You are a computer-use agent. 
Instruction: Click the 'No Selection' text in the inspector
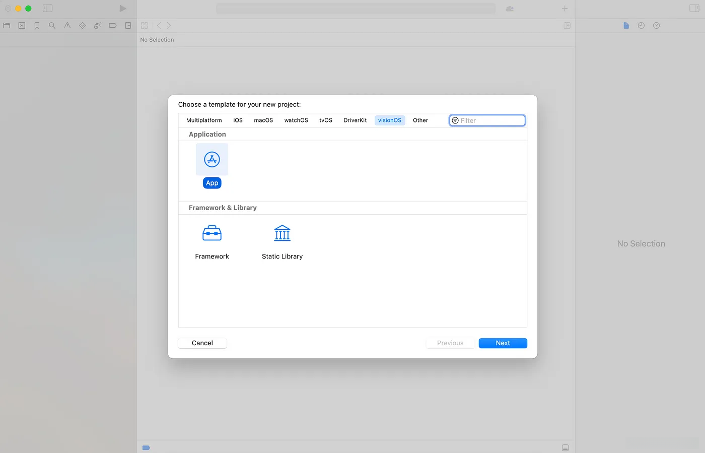(641, 244)
